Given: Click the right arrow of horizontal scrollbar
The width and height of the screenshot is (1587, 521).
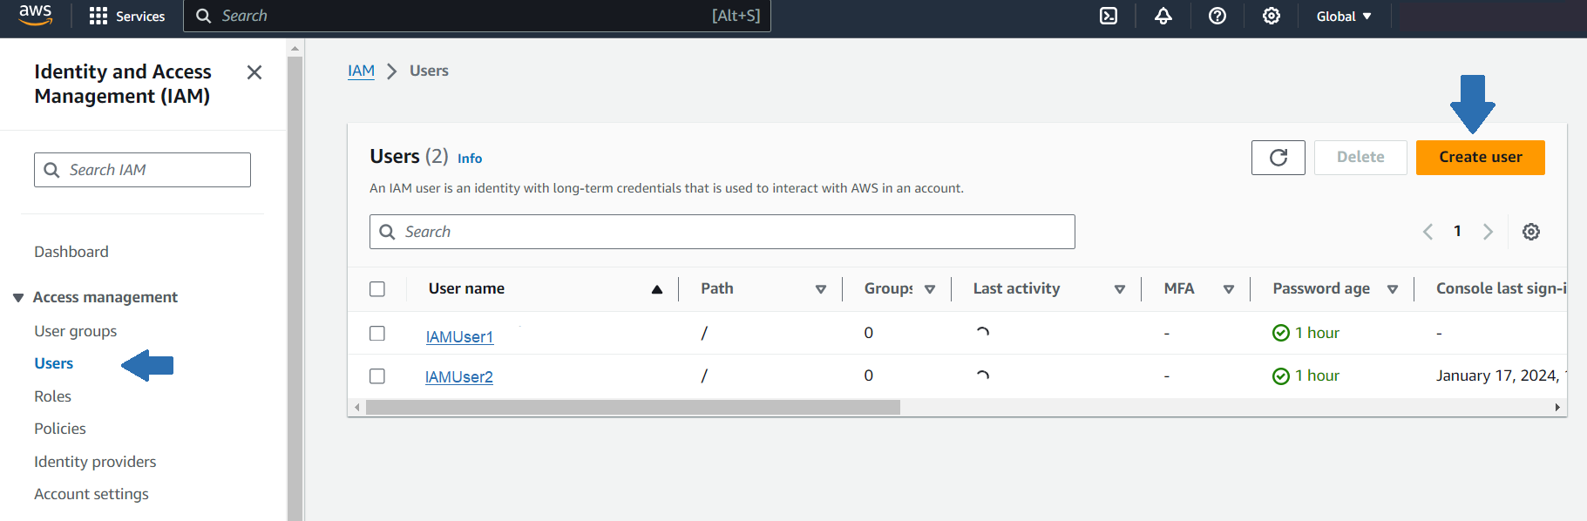Looking at the screenshot, I should point(1557,408).
